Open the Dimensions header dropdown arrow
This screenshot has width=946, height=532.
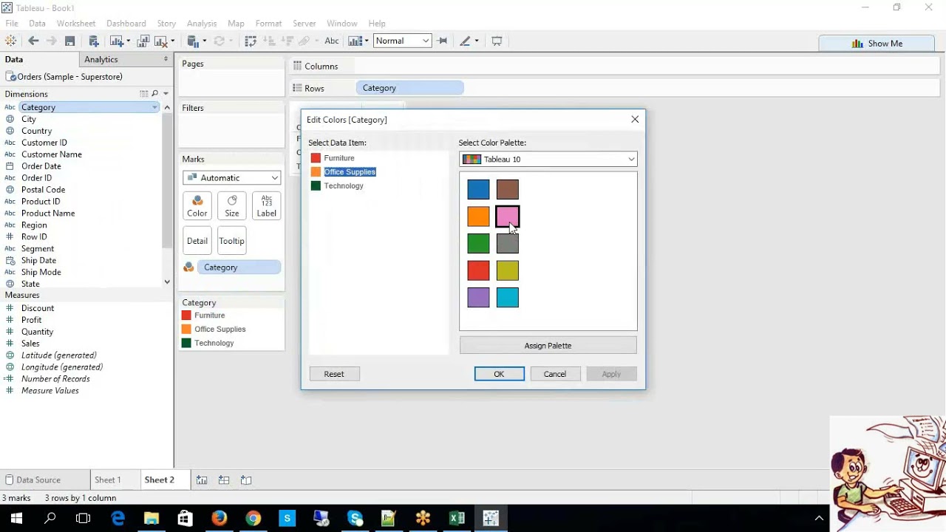pyautogui.click(x=166, y=94)
